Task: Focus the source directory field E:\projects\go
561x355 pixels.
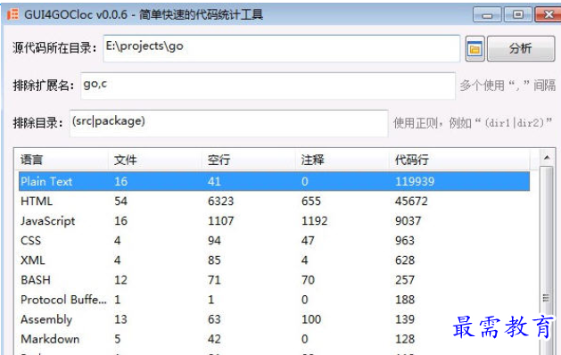Action: 282,49
